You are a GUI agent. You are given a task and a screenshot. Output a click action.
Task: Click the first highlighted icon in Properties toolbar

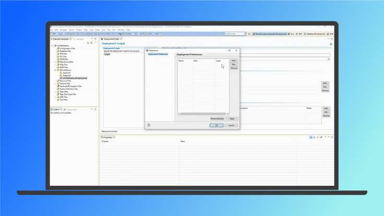[311, 137]
